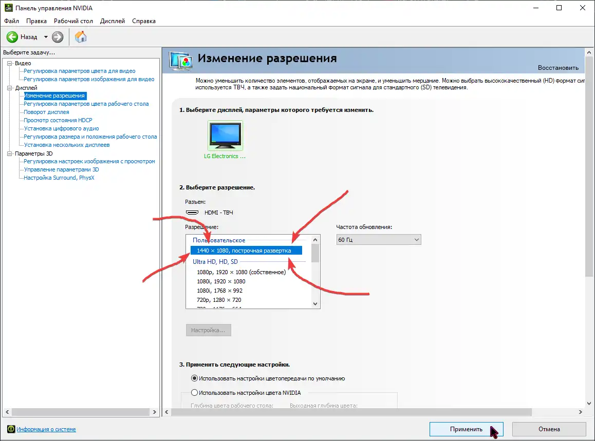Collapse the "Параметры 3D" tree node

click(10, 154)
